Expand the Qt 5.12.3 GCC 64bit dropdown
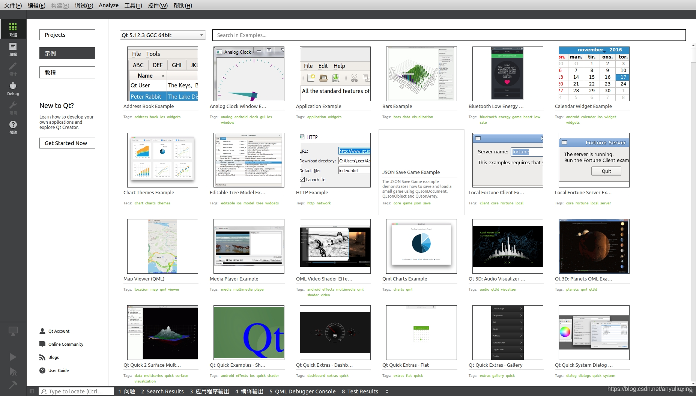Viewport: 696px width, 396px height. coord(163,35)
